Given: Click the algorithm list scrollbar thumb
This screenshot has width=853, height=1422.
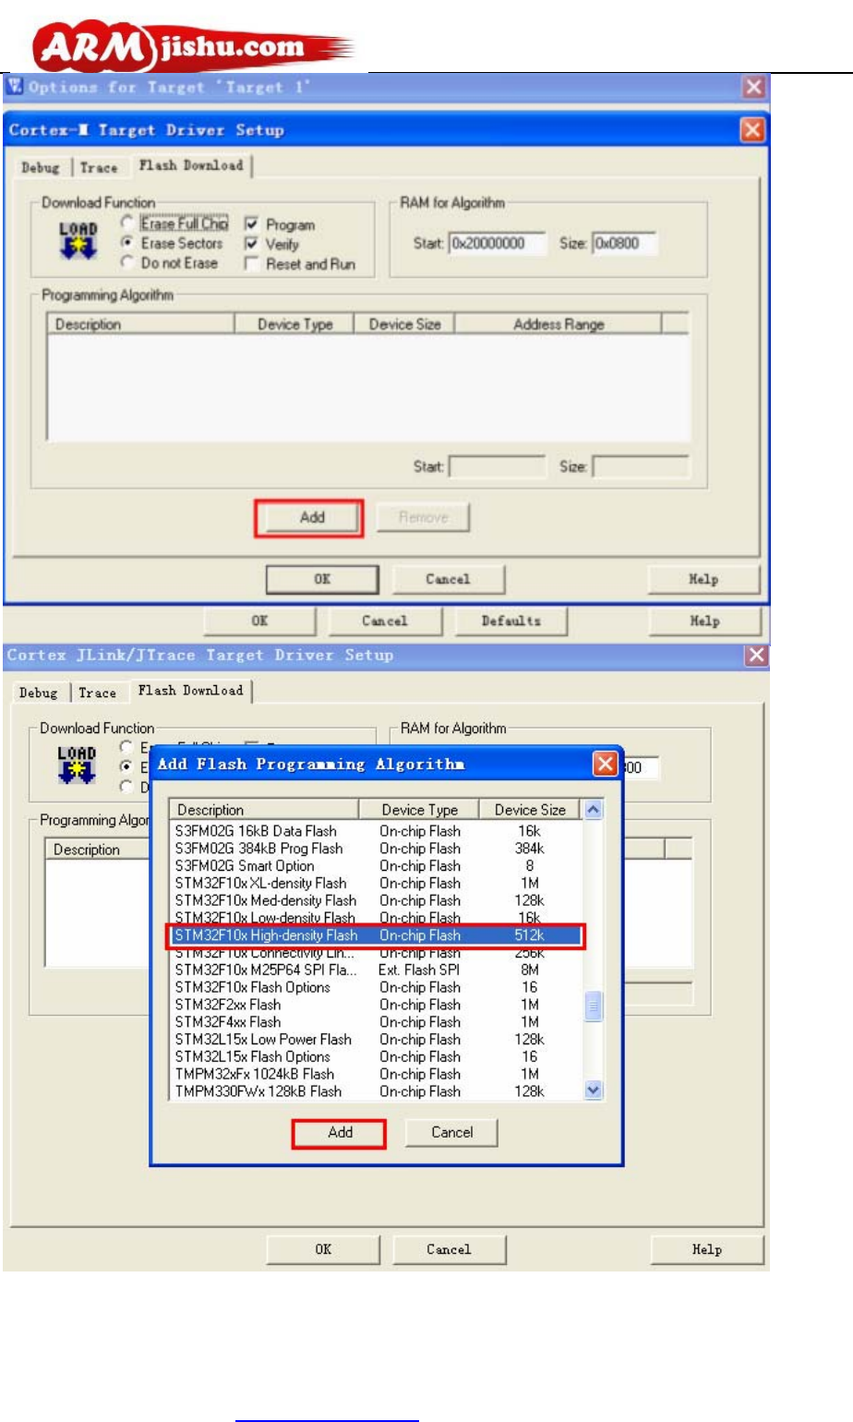Looking at the screenshot, I should coord(594,1006).
